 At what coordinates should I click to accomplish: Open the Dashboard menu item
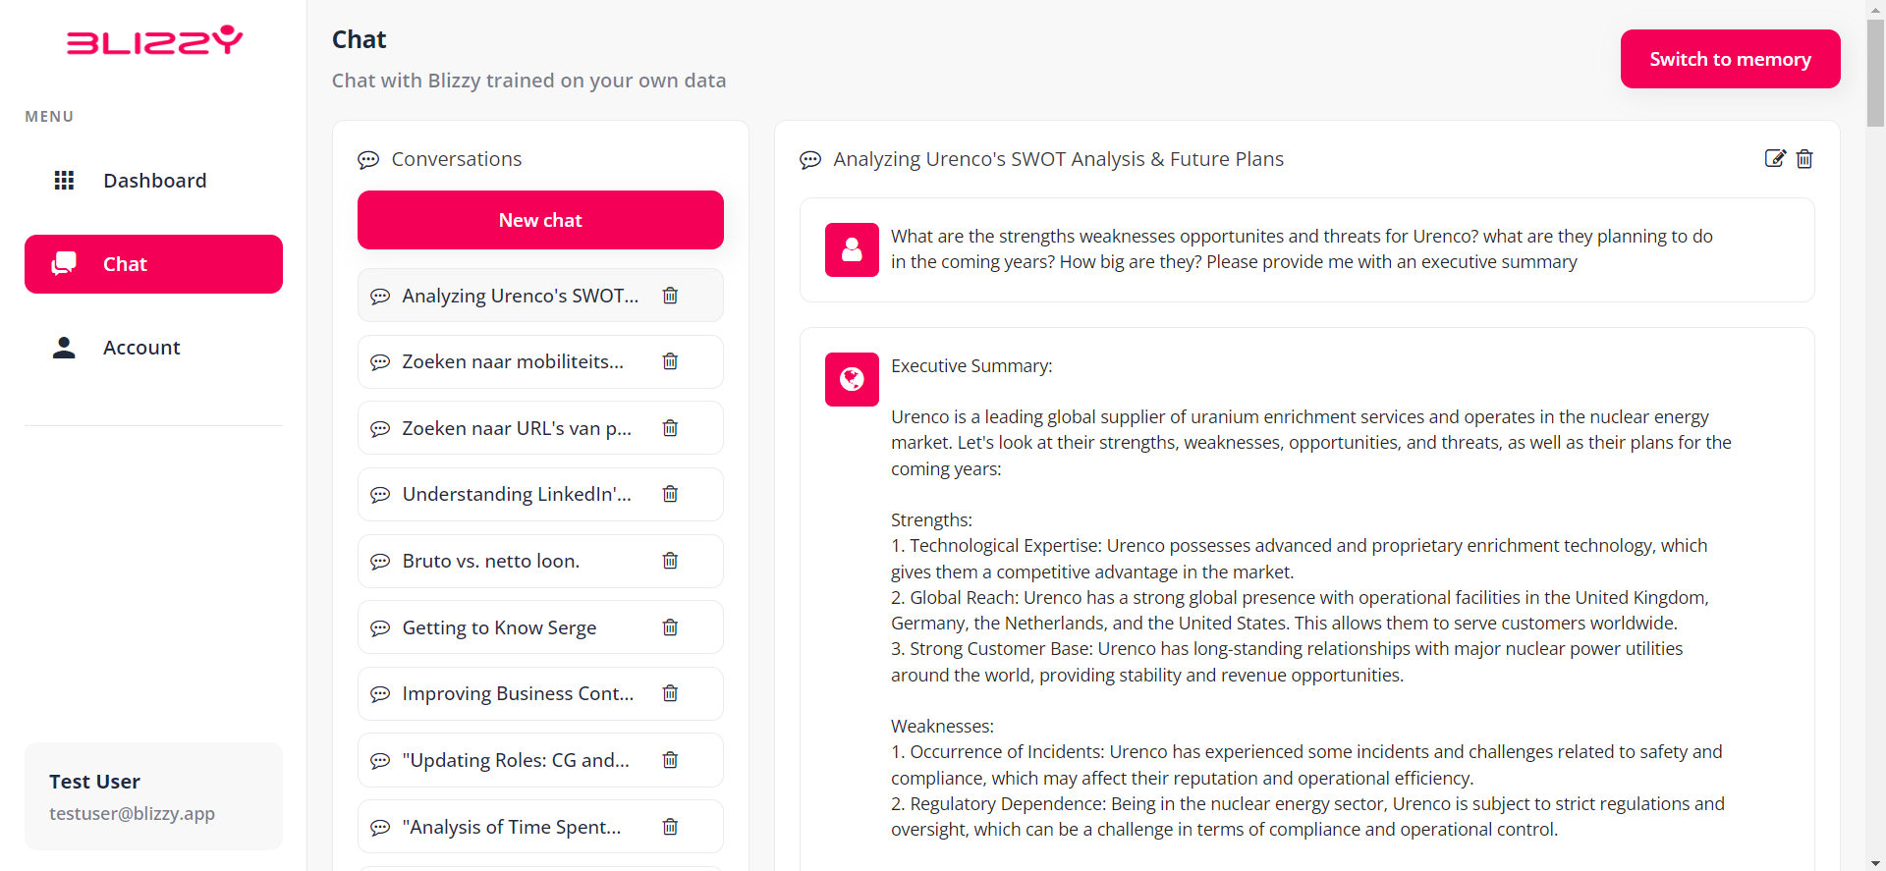click(x=153, y=181)
